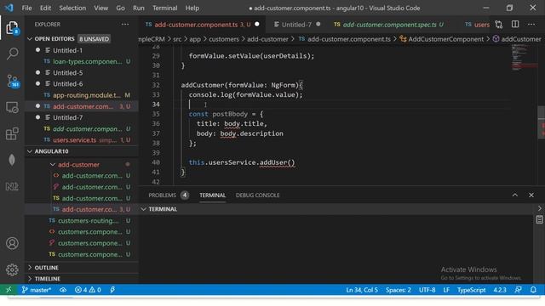Collapse the Open Editors section
This screenshot has height=306, width=545.
pyautogui.click(x=30, y=39)
